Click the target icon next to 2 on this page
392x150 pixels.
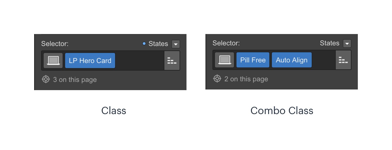217,79
